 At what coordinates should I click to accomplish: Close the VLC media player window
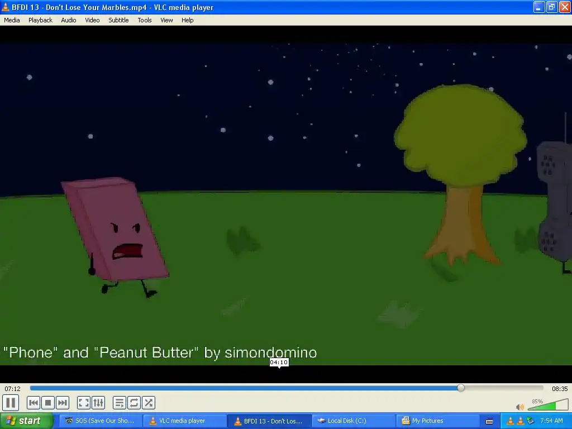click(565, 7)
